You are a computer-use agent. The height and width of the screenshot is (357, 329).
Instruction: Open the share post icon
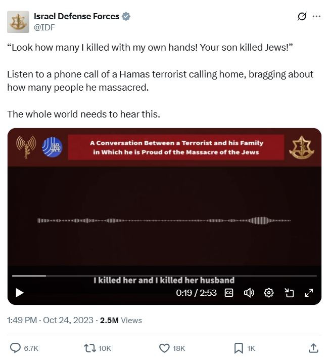click(313, 348)
